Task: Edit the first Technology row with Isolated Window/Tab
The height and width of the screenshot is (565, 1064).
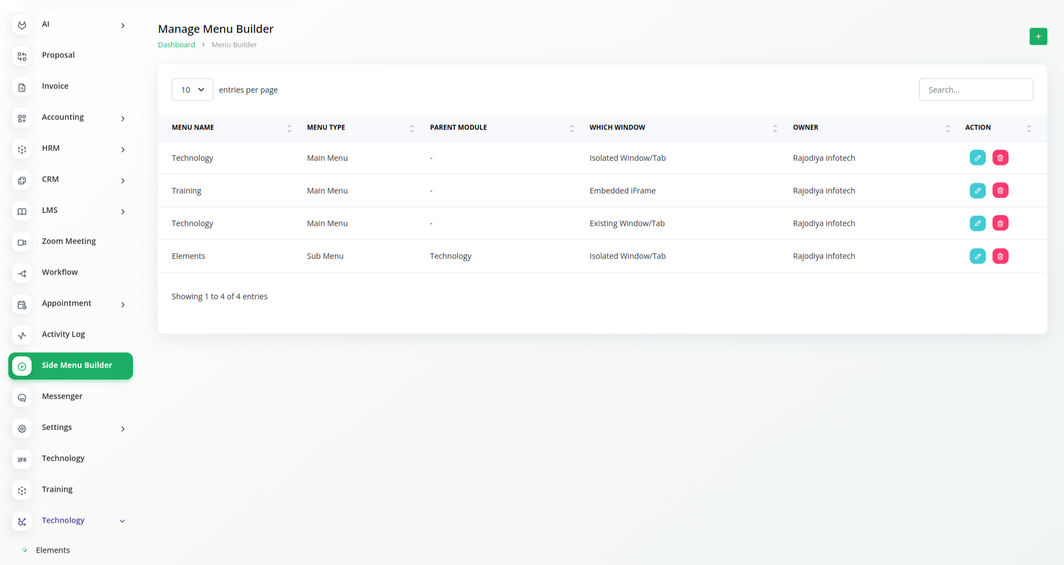Action: [978, 158]
